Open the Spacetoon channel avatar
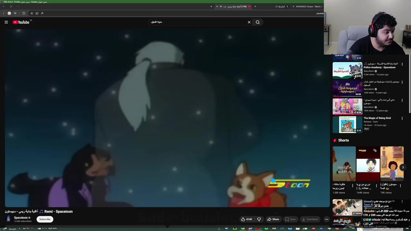The image size is (411, 231). tap(8, 219)
